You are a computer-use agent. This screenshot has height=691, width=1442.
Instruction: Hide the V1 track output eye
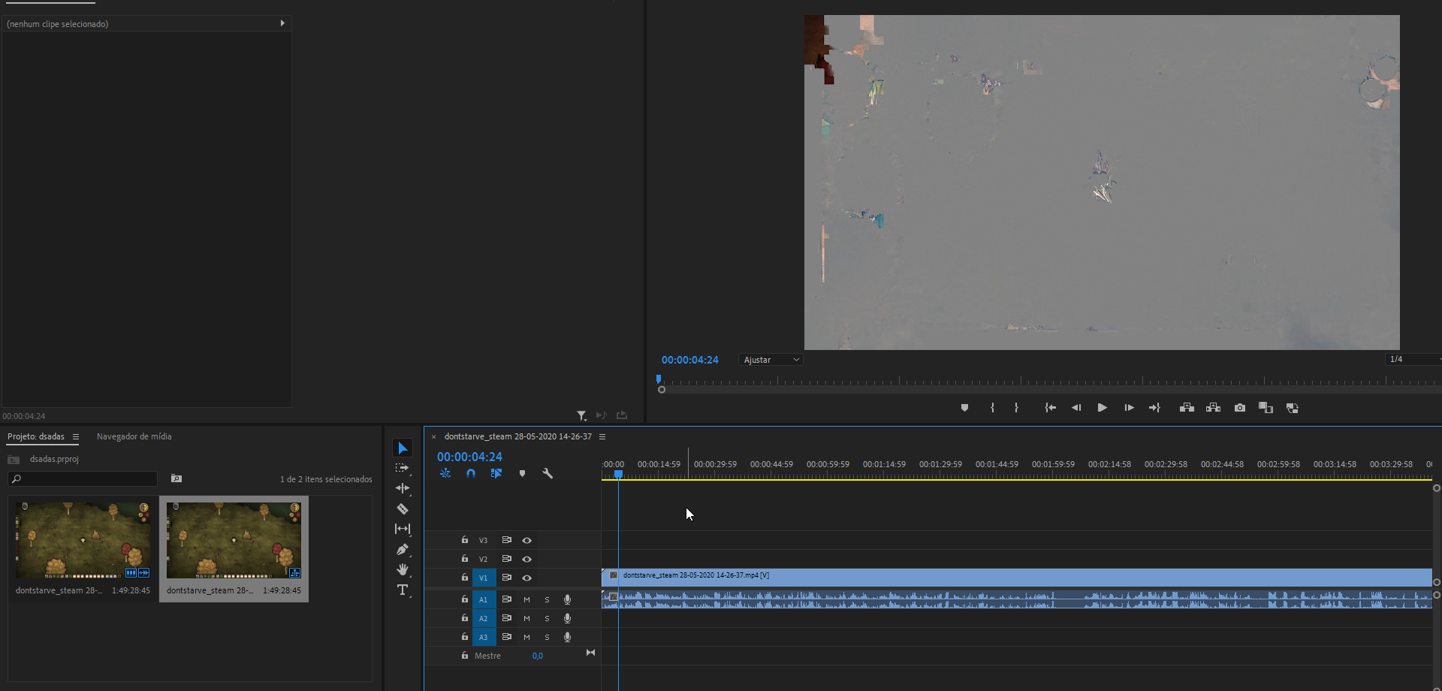(x=527, y=578)
